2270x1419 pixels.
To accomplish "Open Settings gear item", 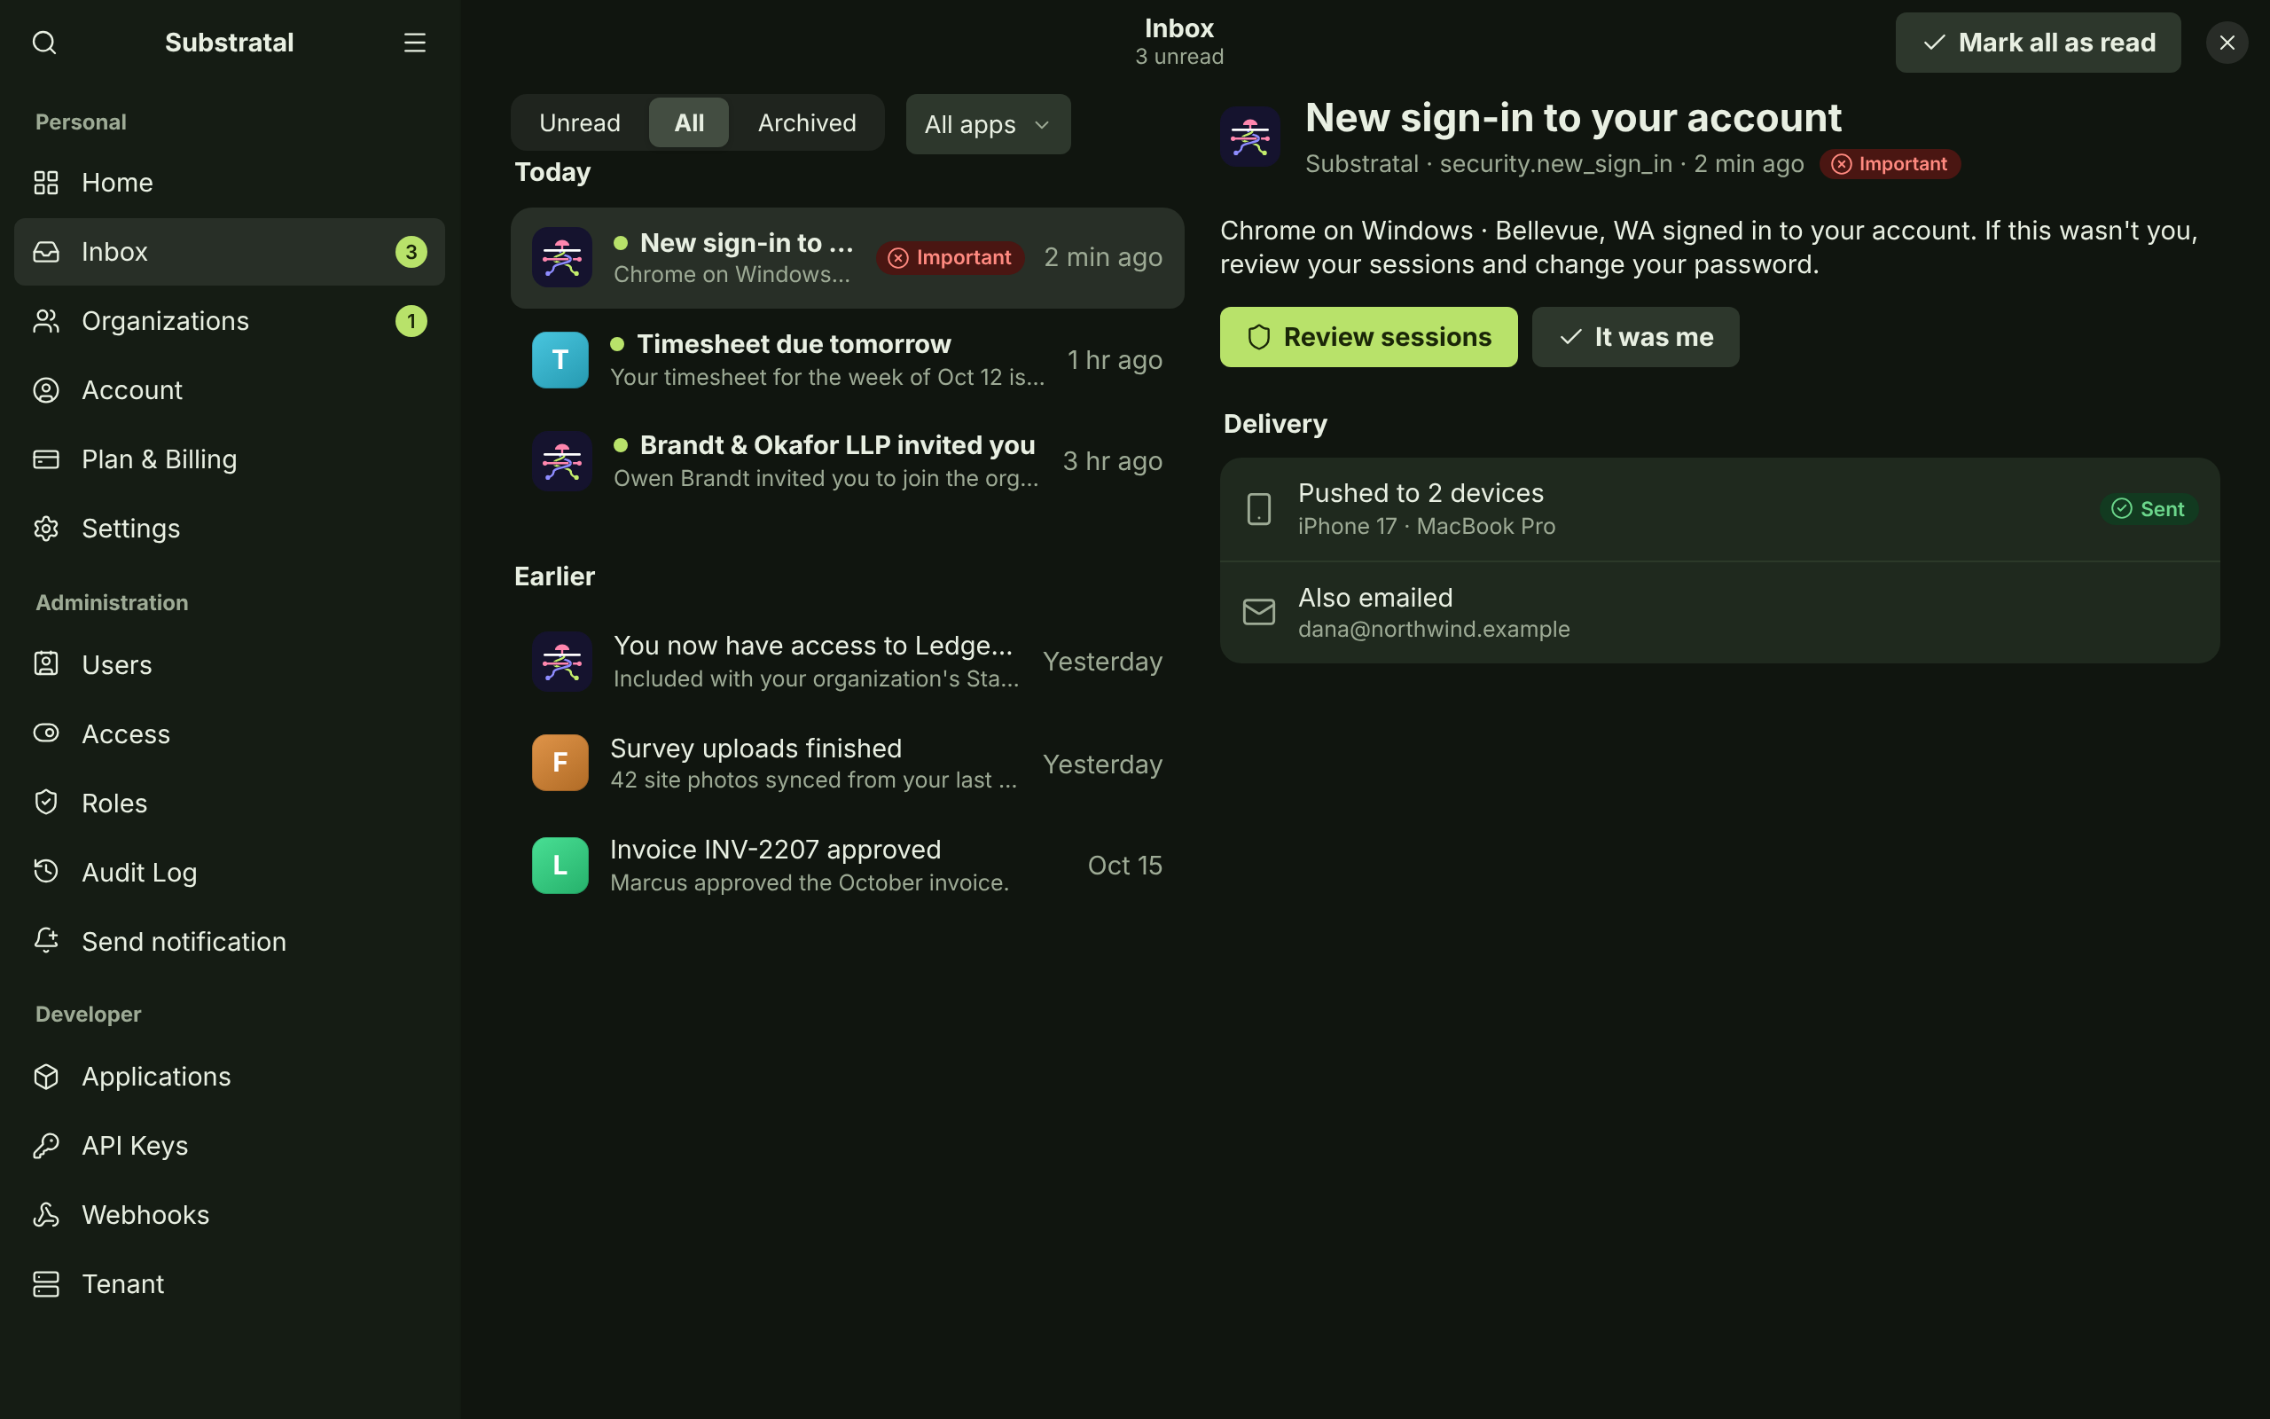I will (229, 529).
